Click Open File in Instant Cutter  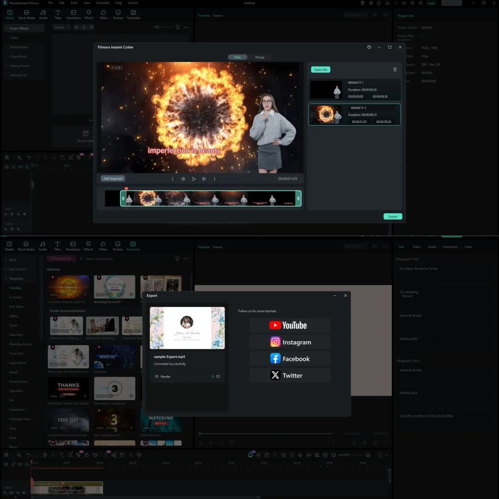pyautogui.click(x=321, y=70)
